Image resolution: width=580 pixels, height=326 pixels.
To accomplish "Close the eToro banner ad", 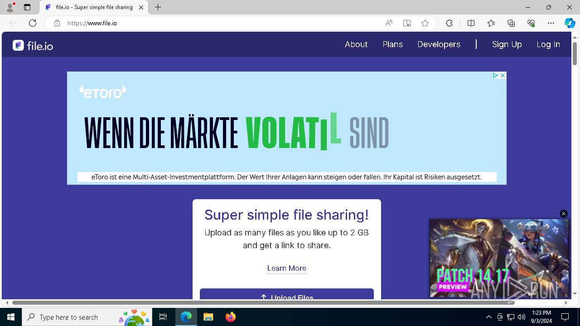I will 503,76.
